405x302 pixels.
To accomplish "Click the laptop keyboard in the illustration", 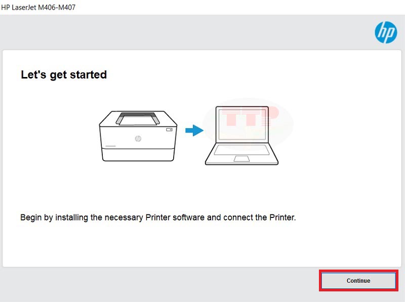I will click(241, 150).
